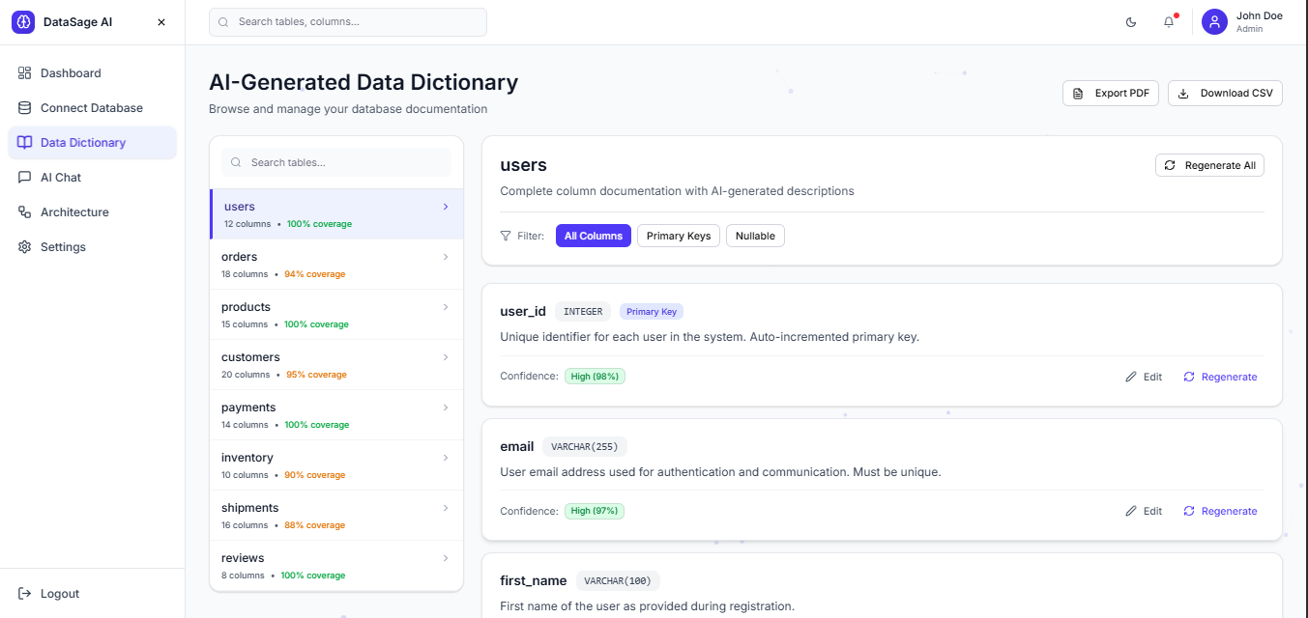Filter by Nullable columns

[x=755, y=236]
